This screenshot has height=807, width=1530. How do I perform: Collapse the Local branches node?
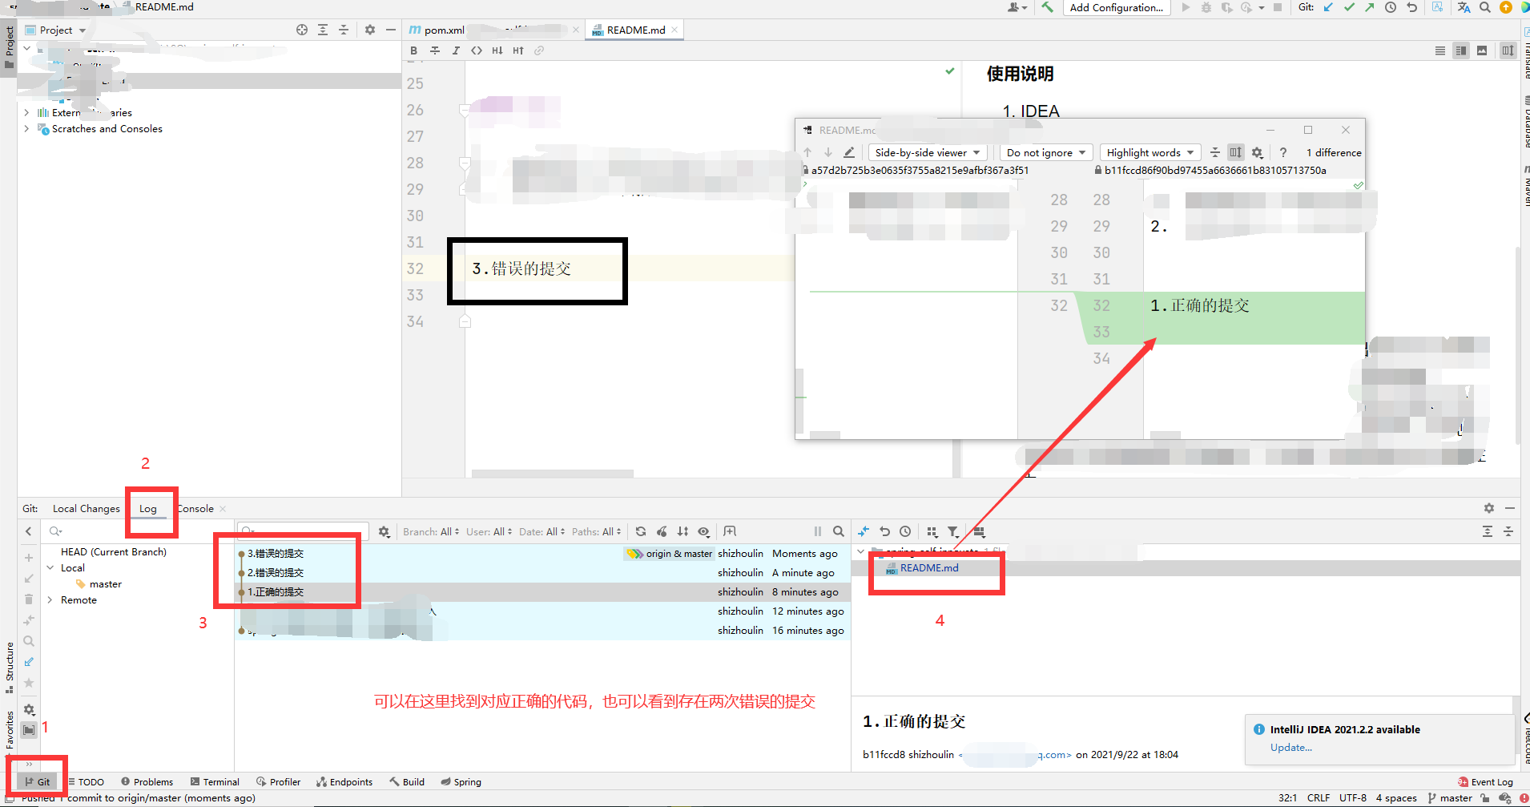[50, 568]
